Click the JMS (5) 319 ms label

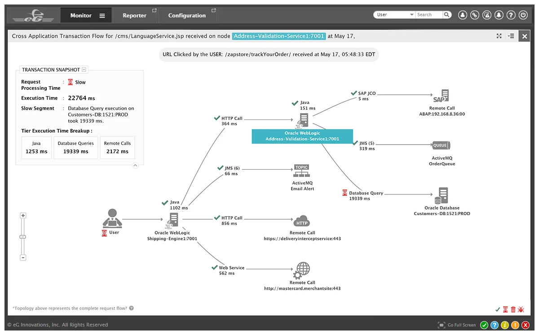[x=367, y=146]
